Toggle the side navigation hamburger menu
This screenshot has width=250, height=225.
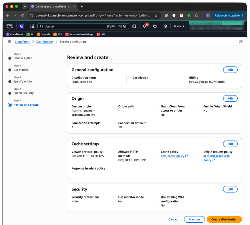pos(9,42)
